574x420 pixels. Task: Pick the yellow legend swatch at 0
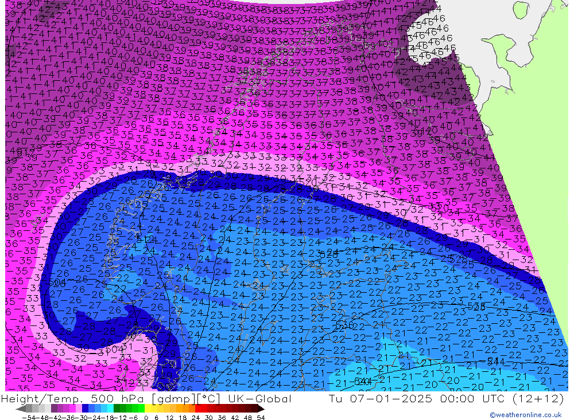(x=148, y=409)
